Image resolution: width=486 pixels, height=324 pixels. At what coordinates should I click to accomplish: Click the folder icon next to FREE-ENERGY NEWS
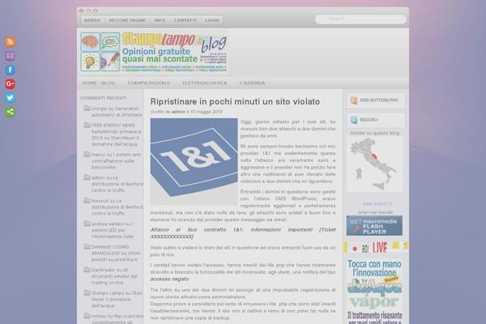(87, 125)
